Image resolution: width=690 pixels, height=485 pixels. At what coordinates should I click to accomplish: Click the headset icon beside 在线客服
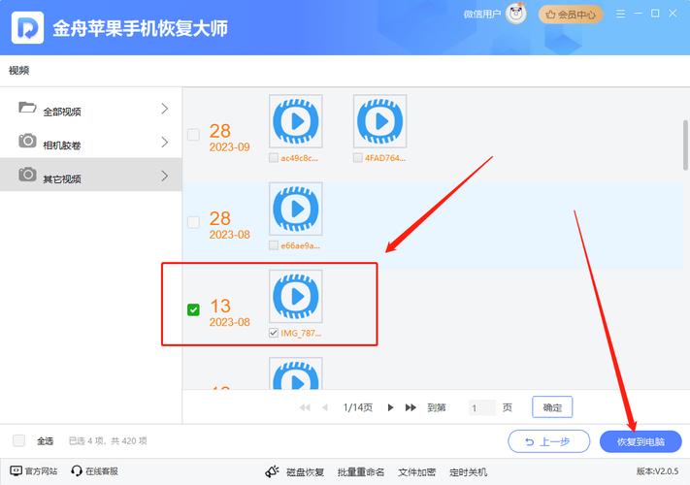click(77, 470)
